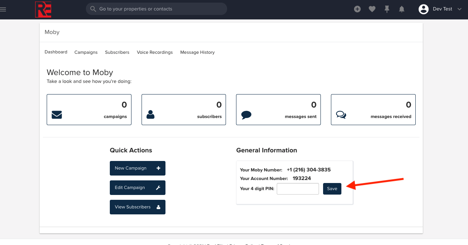Click 'Take a look and see how you're doing' text
The height and width of the screenshot is (245, 468).
click(89, 81)
